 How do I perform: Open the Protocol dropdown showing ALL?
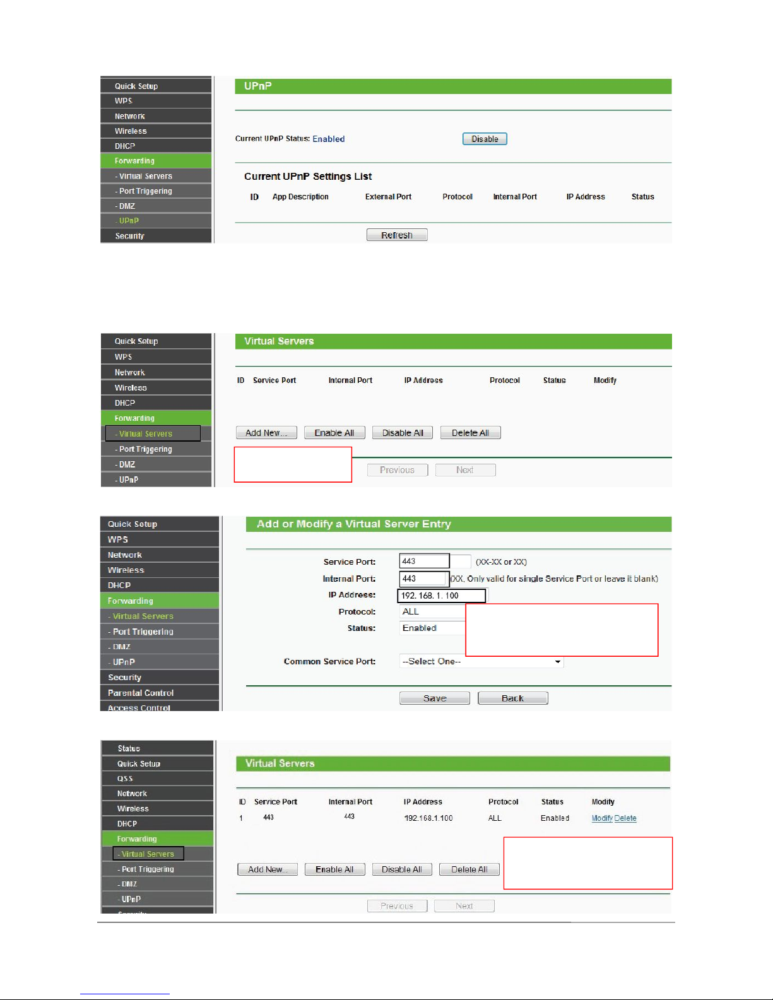tap(433, 611)
